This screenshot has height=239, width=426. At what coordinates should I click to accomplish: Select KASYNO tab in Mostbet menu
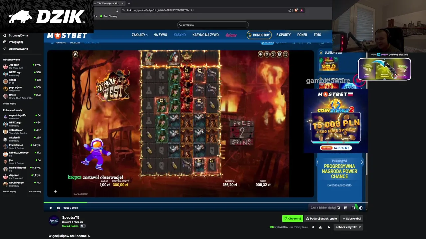coord(180,35)
